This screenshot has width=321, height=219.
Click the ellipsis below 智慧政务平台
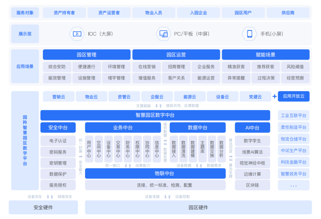pyautogui.click(x=293, y=185)
